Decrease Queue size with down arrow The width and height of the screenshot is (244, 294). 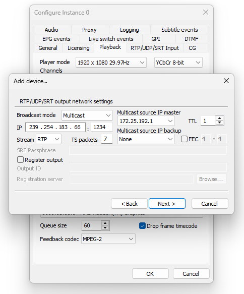(105, 228)
